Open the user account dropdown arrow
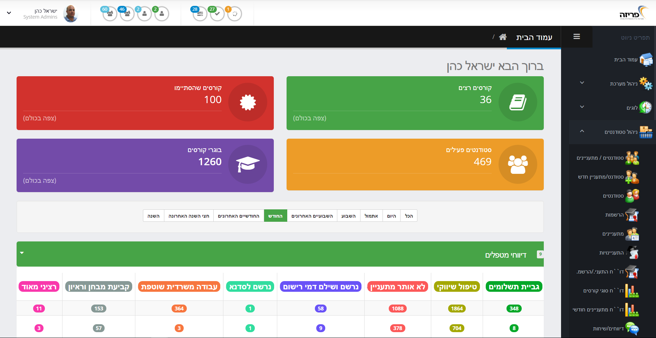This screenshot has width=656, height=338. (x=9, y=13)
